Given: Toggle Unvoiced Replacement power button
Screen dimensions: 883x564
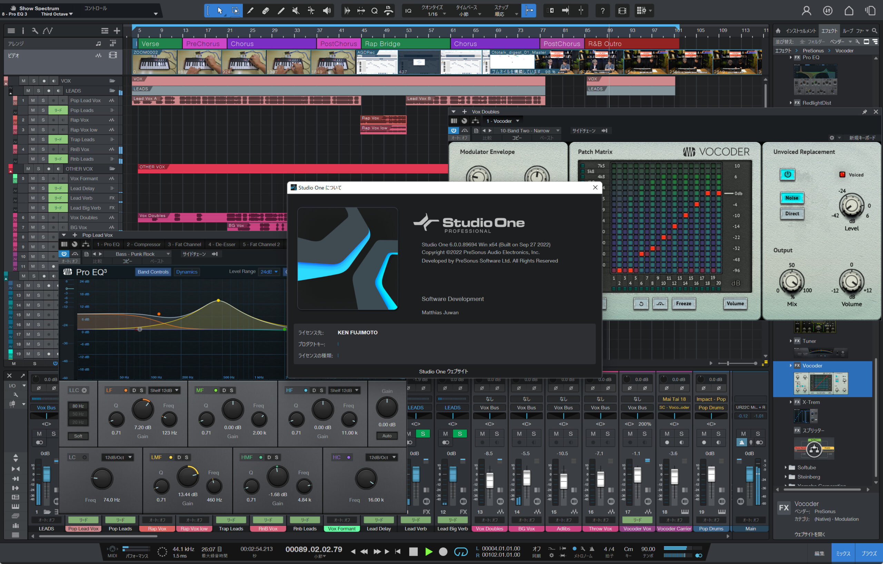Looking at the screenshot, I should (x=787, y=174).
